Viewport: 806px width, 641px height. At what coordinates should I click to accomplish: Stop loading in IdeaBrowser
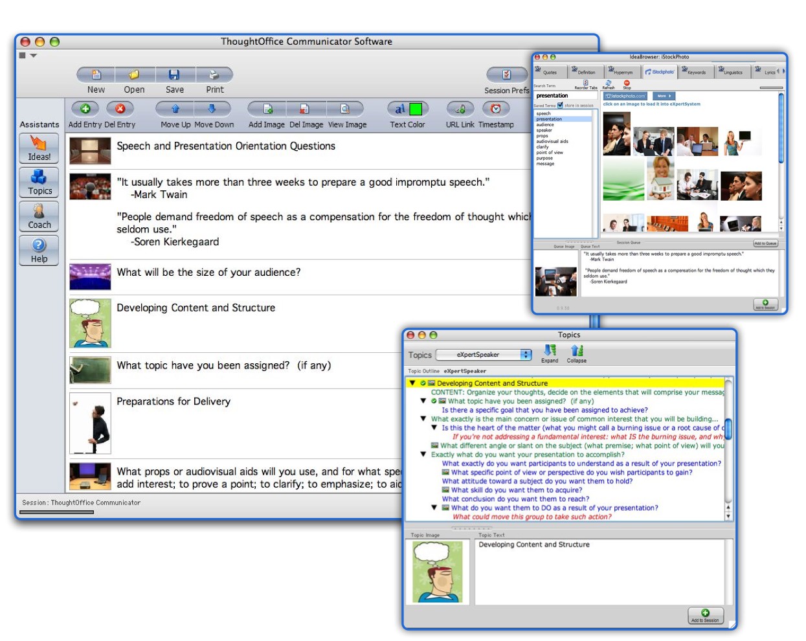coord(627,84)
